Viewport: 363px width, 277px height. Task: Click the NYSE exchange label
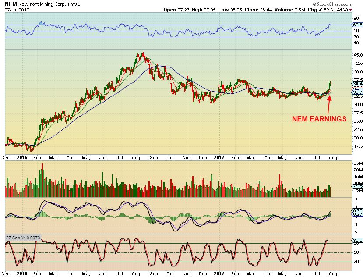pos(74,4)
